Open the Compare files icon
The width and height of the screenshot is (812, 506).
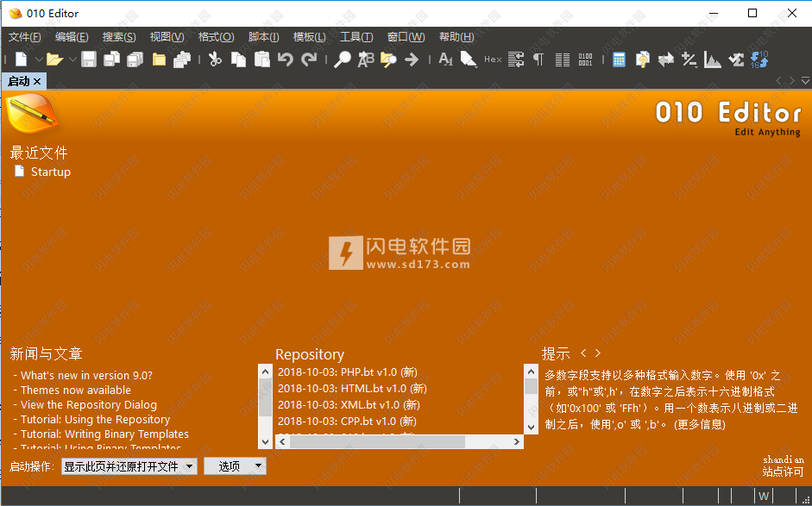click(642, 59)
